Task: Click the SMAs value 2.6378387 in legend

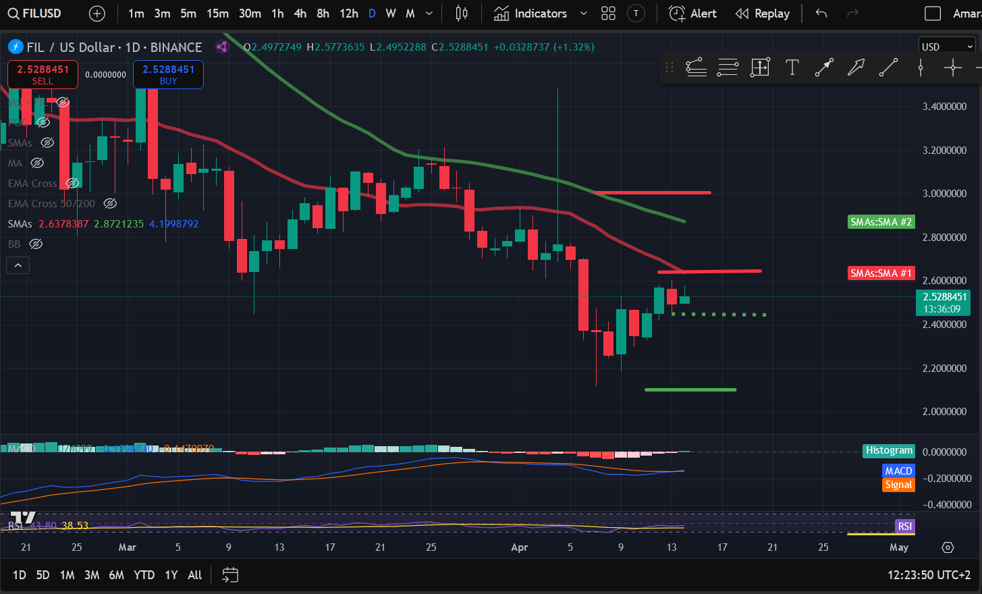Action: [x=63, y=223]
